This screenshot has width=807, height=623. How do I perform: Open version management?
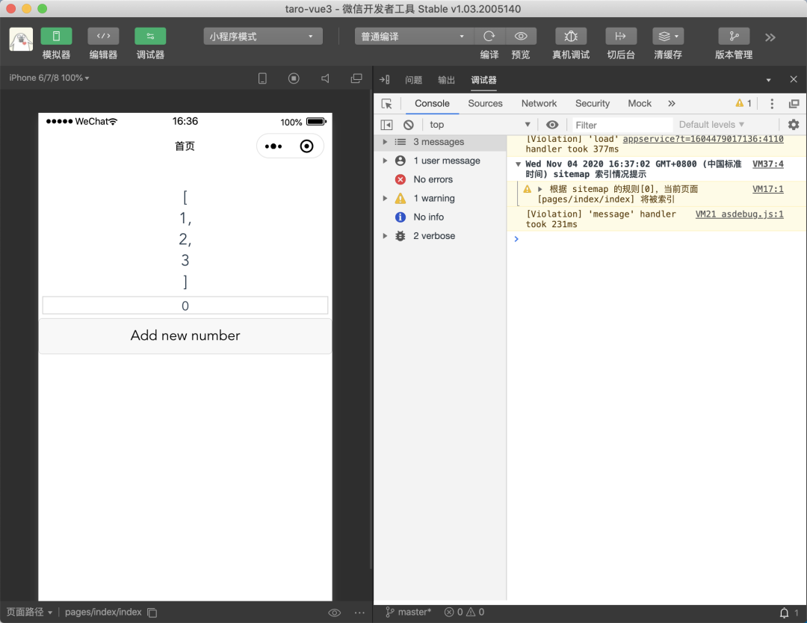[734, 36]
